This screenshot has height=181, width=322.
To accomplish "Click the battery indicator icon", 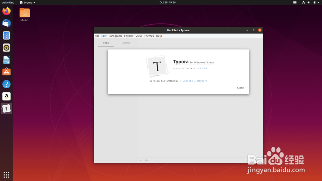I will (314, 3).
